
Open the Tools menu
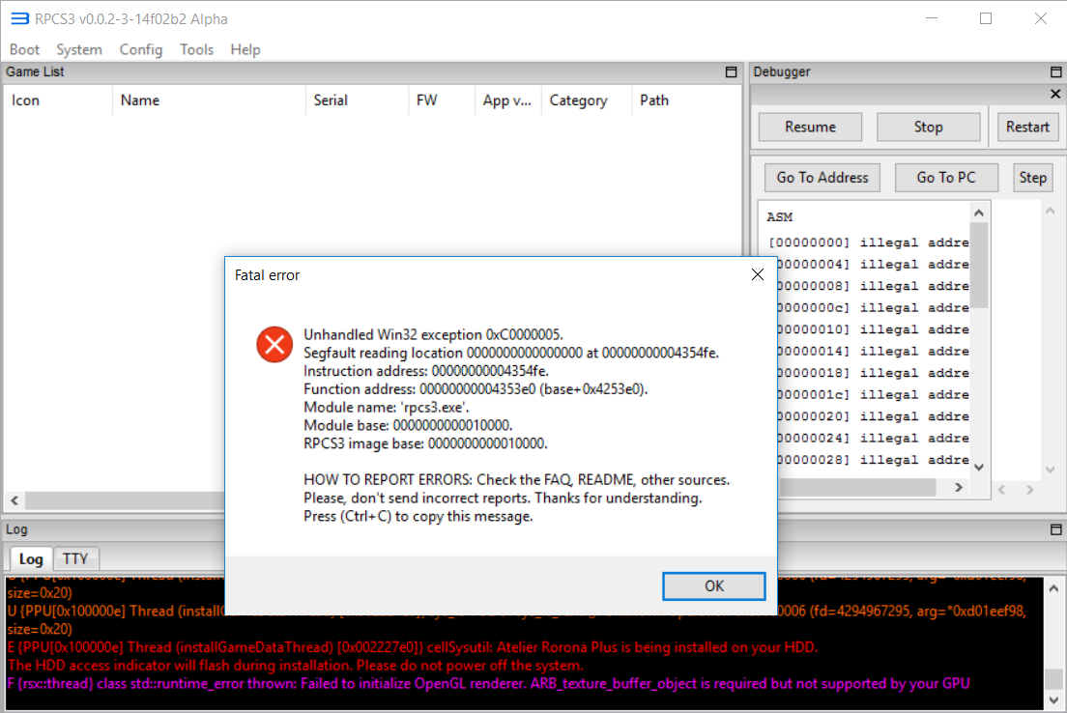(196, 49)
